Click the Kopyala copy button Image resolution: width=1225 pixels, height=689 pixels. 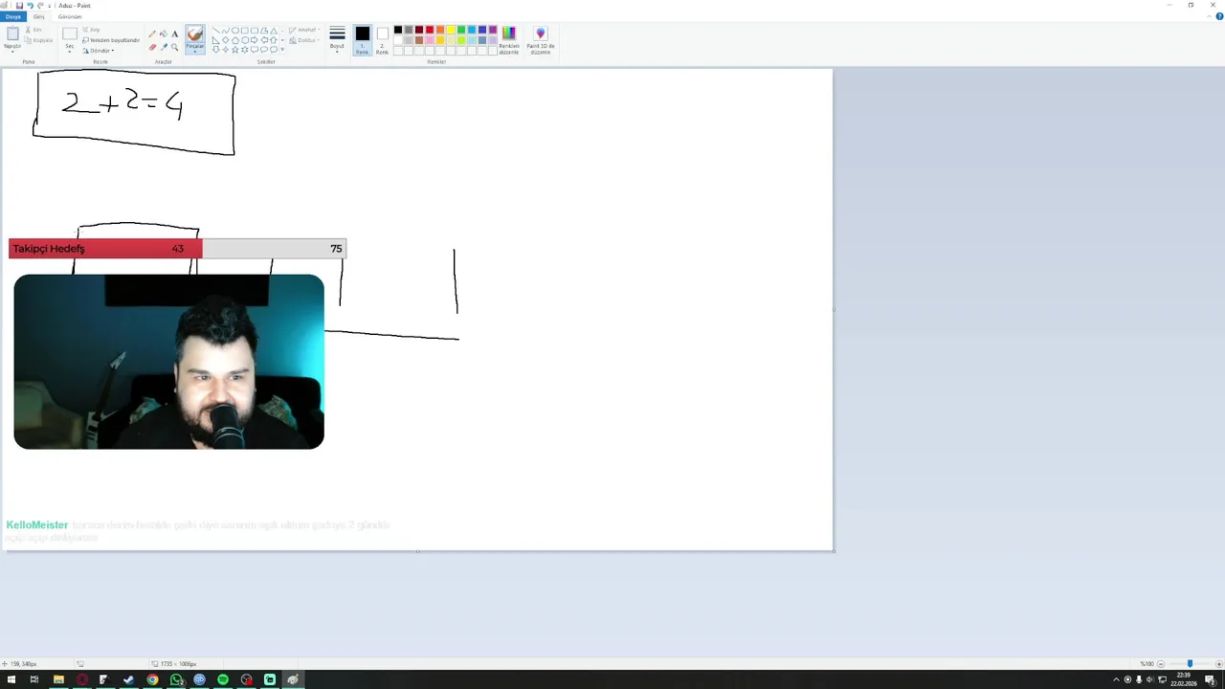[38, 40]
